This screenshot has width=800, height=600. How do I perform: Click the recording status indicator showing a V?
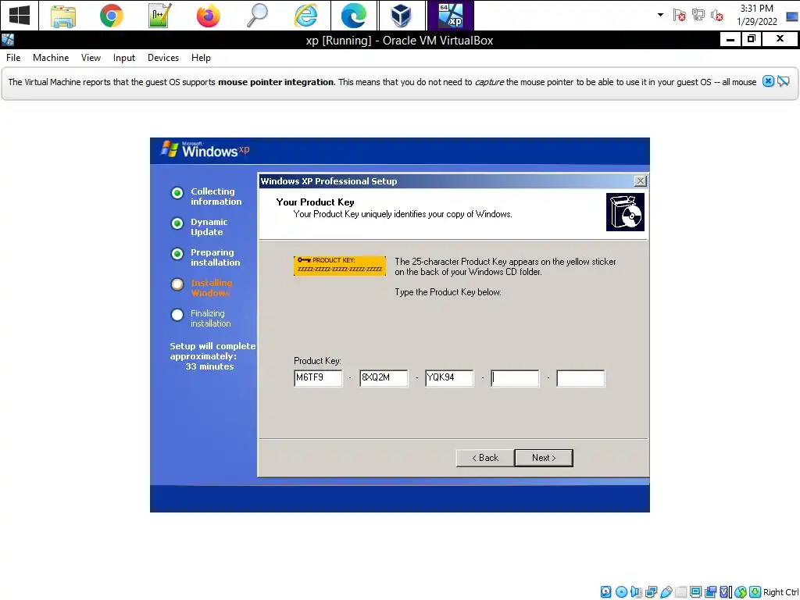(x=726, y=592)
